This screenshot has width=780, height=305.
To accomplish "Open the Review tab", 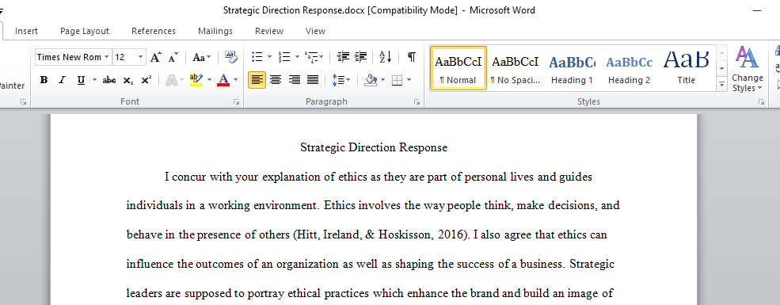I will (x=269, y=31).
